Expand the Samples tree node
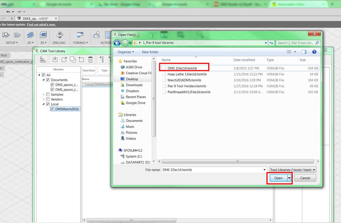341x223 pixels. coord(44,94)
